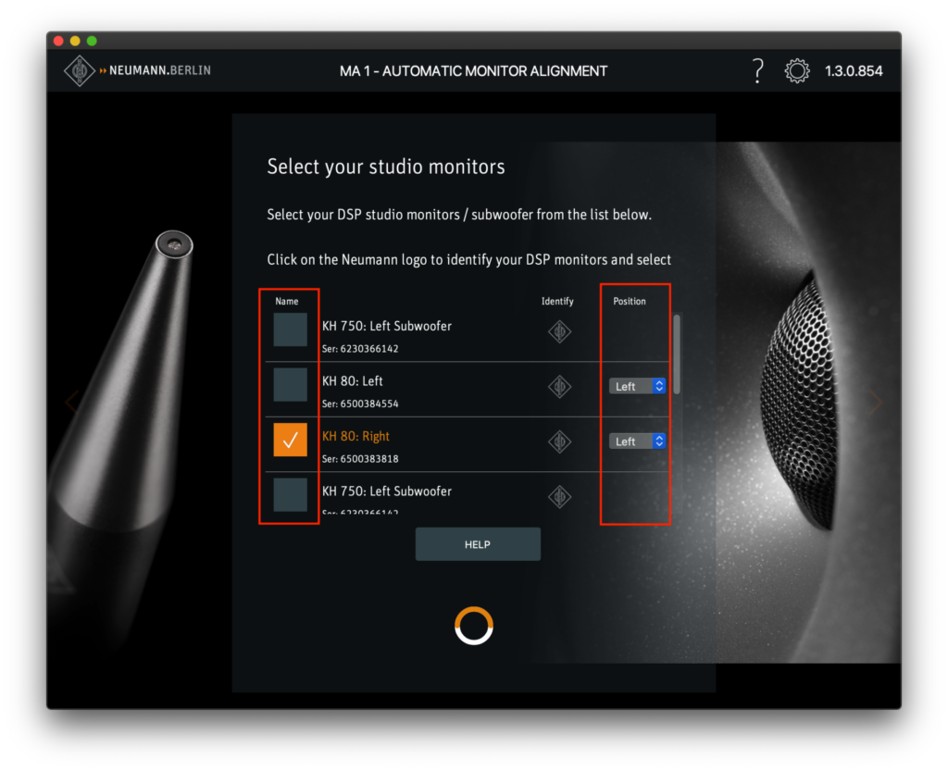Go to next step with right arrow
948x771 pixels.
[876, 401]
